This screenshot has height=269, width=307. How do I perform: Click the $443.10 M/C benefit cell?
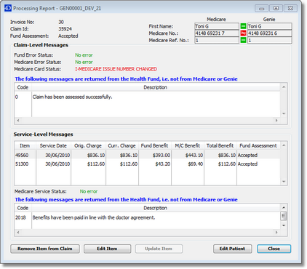tap(188, 155)
